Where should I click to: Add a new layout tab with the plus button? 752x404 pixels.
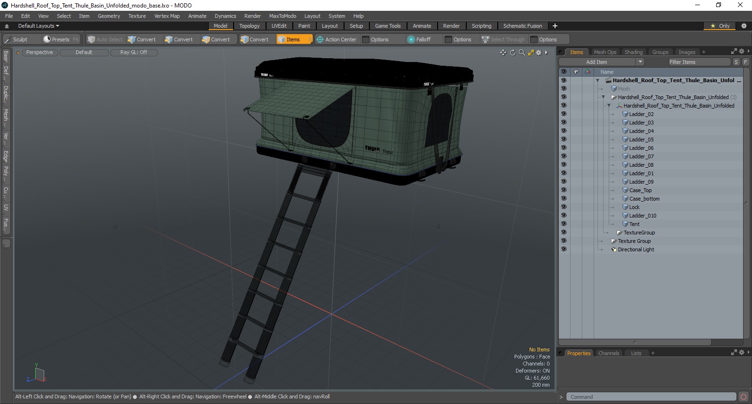(x=555, y=26)
